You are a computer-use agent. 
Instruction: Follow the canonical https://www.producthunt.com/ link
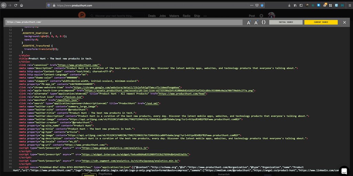click(79, 65)
